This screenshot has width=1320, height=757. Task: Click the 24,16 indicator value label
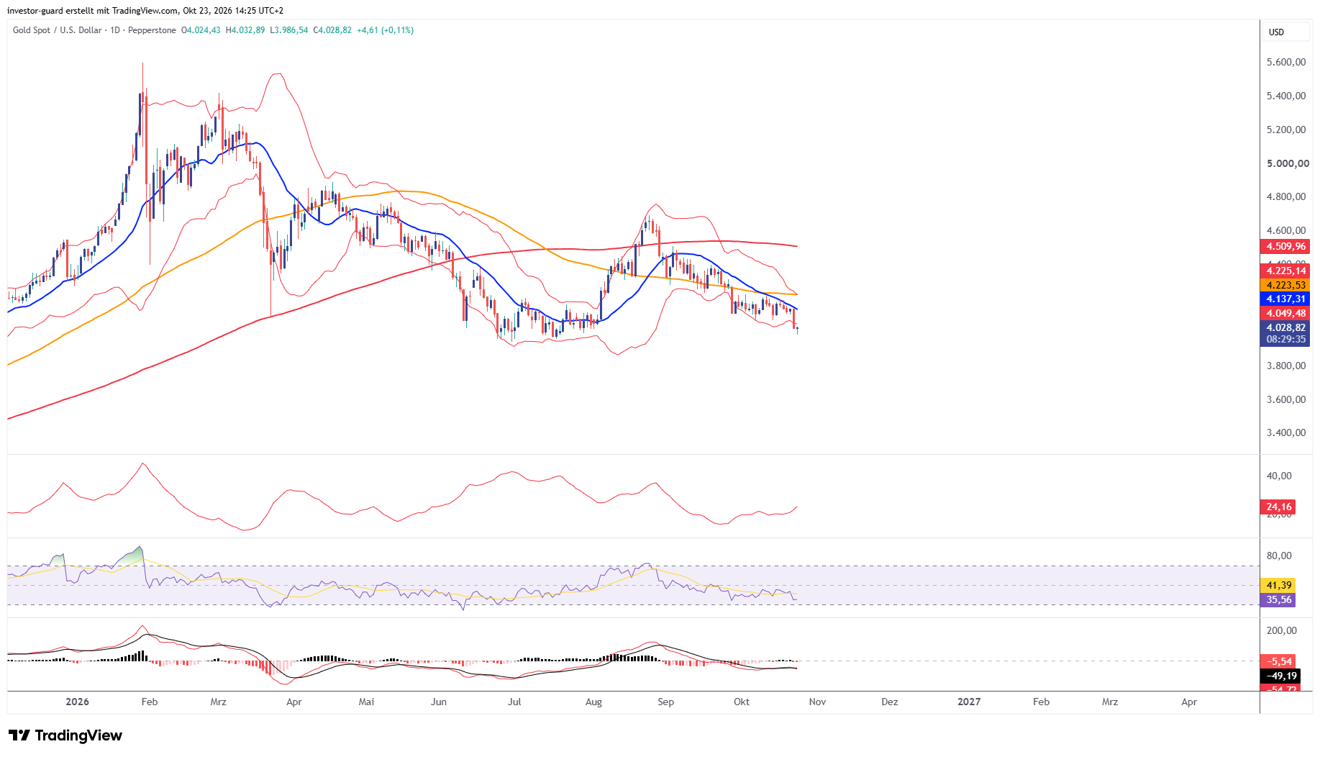pos(1279,507)
